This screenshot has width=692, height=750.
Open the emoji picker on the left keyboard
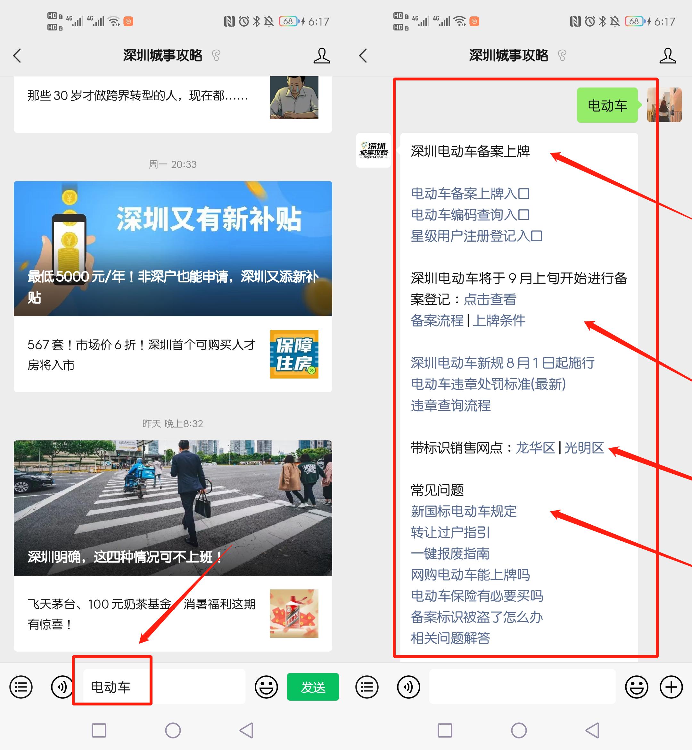click(266, 687)
